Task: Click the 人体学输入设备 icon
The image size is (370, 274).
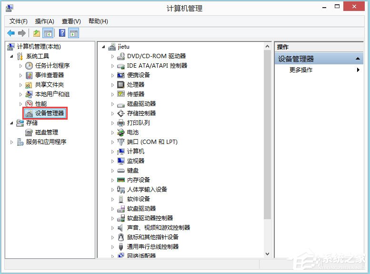Action: pyautogui.click(x=121, y=190)
